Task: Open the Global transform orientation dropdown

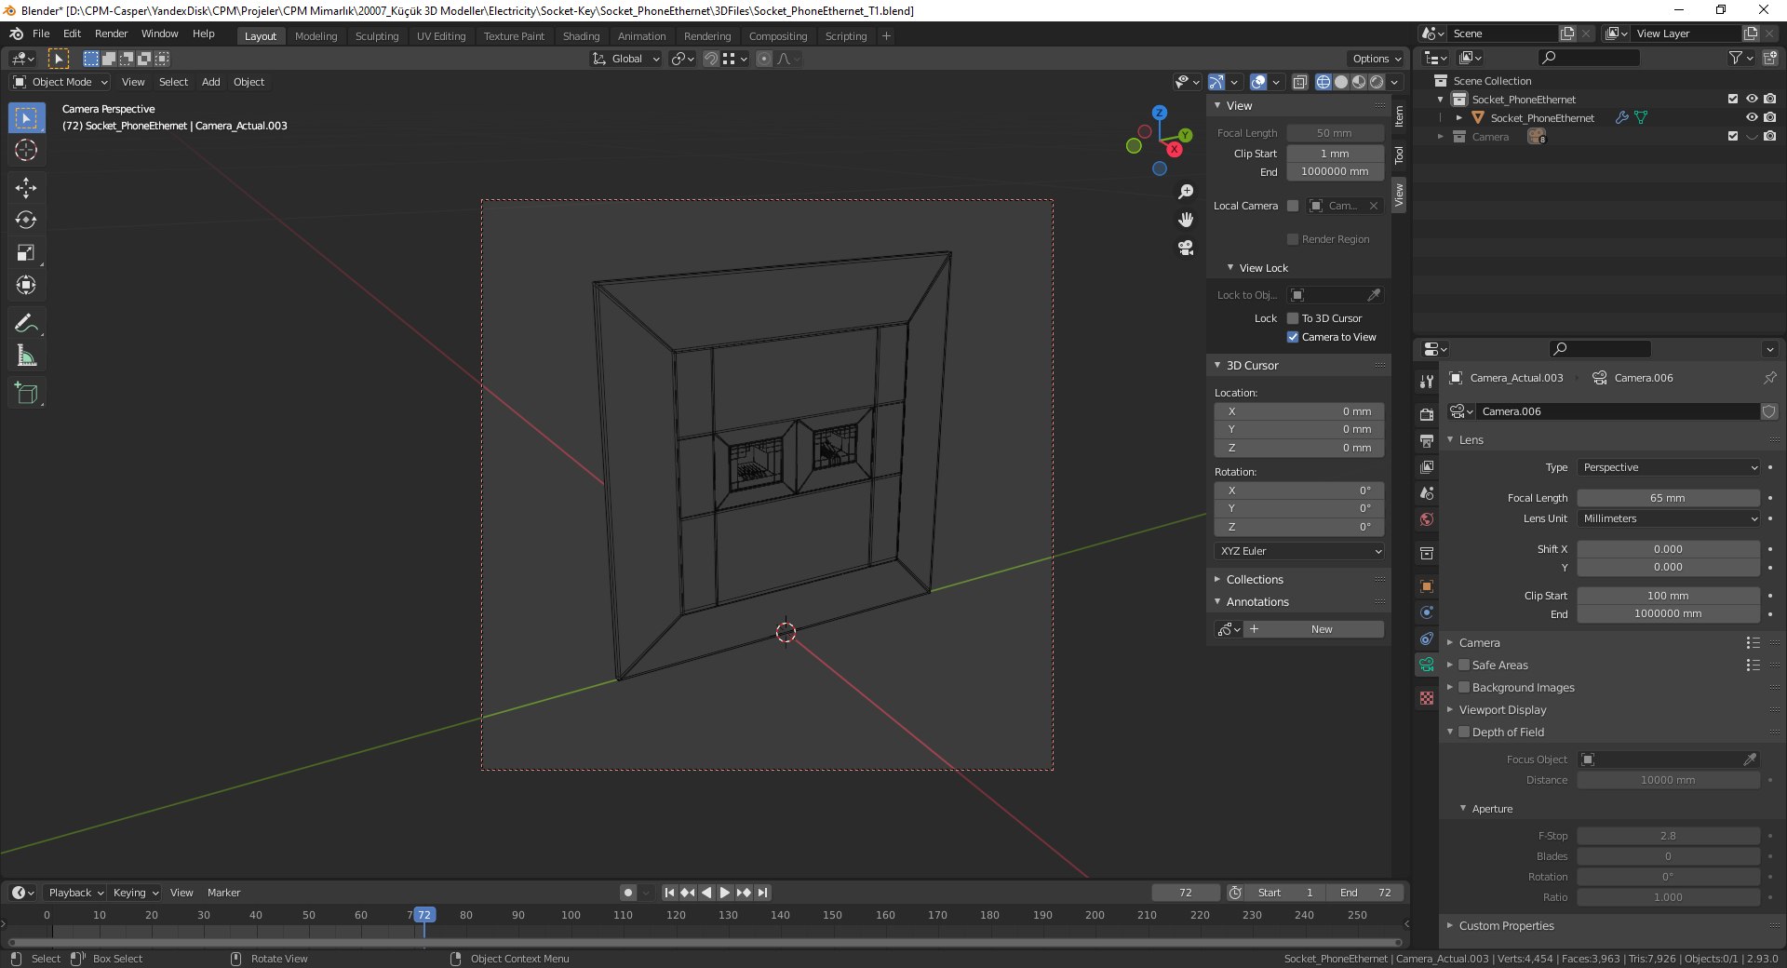Action: click(x=625, y=59)
